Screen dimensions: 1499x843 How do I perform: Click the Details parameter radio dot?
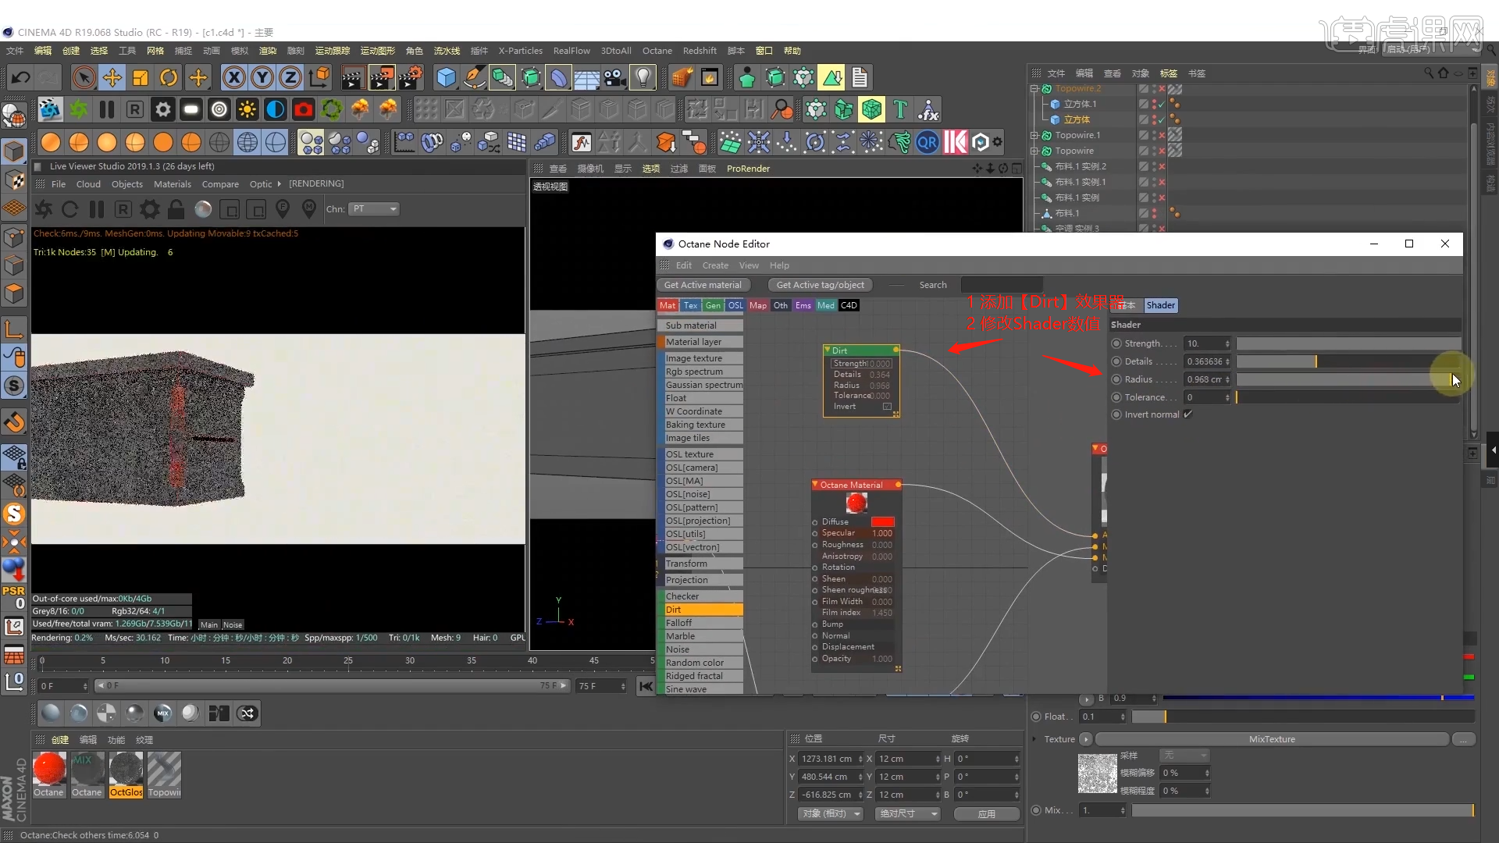[1116, 361]
